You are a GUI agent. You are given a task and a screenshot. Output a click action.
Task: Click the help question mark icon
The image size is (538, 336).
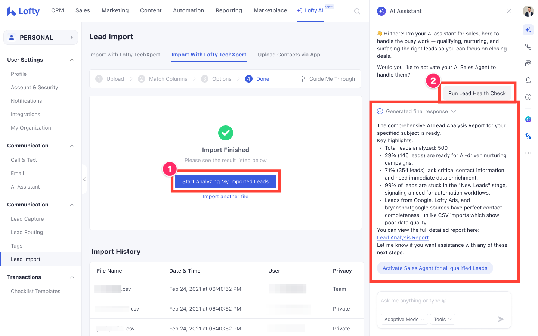(x=528, y=97)
